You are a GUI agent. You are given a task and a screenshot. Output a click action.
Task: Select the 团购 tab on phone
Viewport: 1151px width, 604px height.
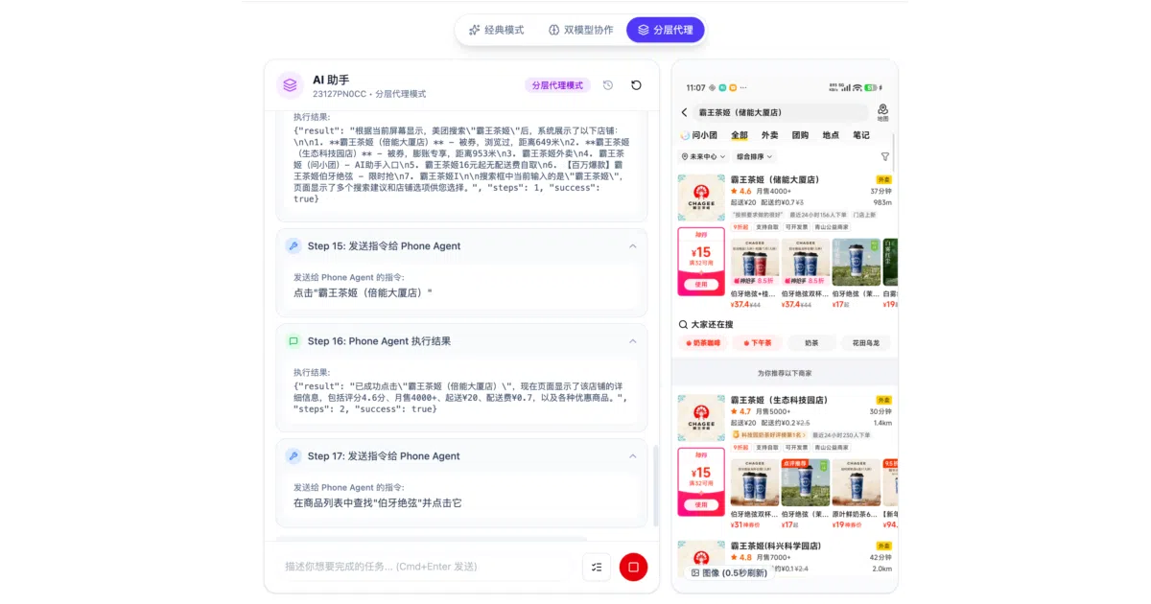pos(800,135)
